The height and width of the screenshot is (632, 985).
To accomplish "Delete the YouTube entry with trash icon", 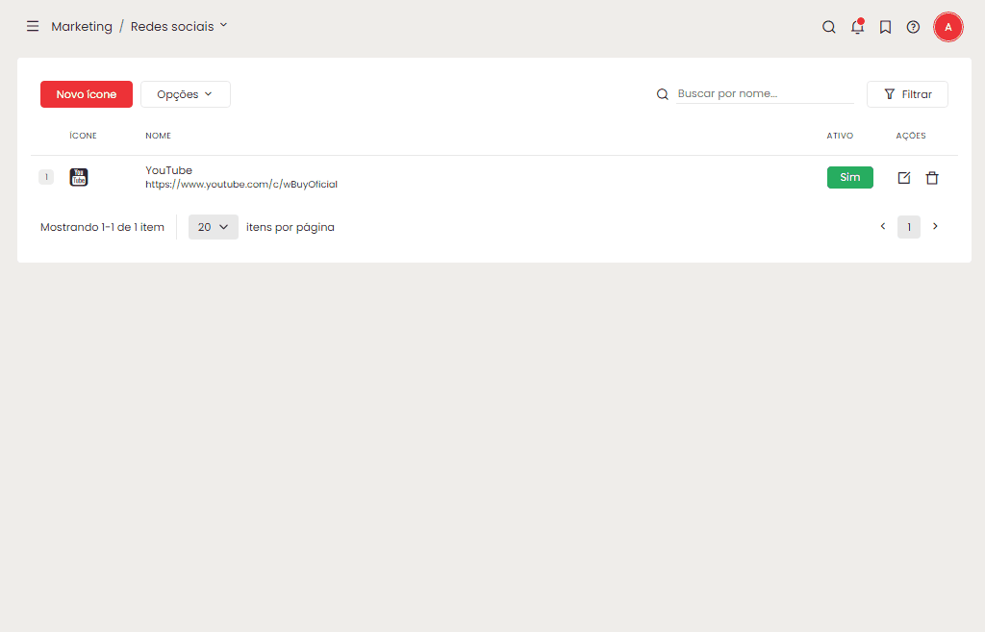I will pyautogui.click(x=931, y=178).
